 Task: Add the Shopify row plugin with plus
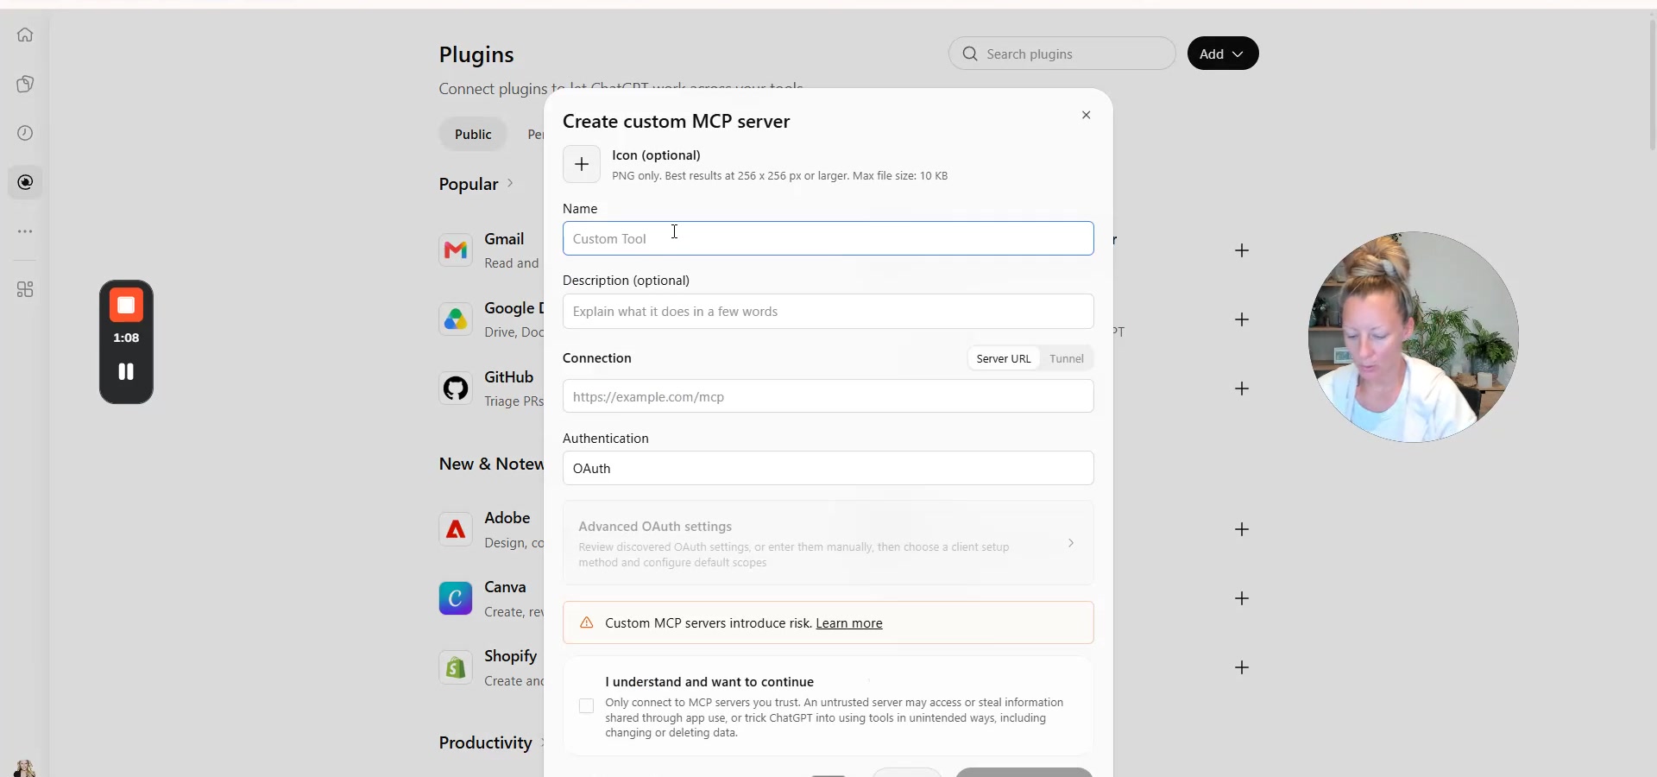1242,667
